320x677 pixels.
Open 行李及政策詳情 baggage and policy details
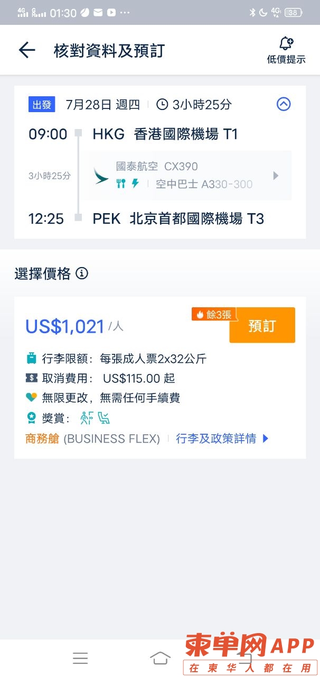pos(222,438)
